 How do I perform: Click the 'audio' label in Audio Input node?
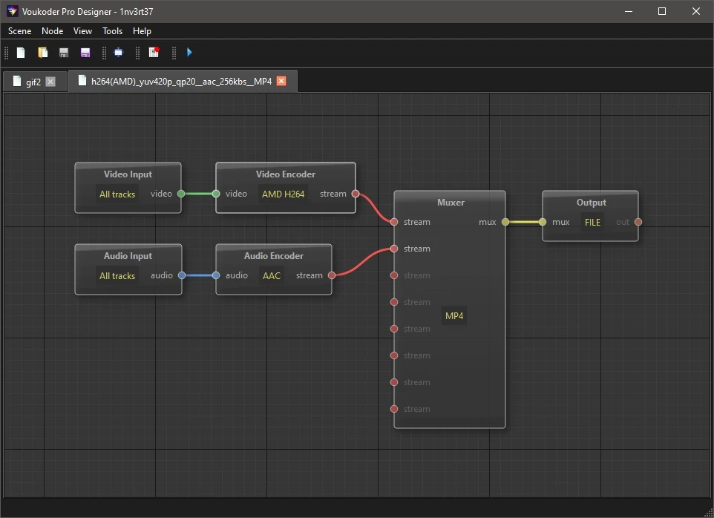[x=162, y=275]
